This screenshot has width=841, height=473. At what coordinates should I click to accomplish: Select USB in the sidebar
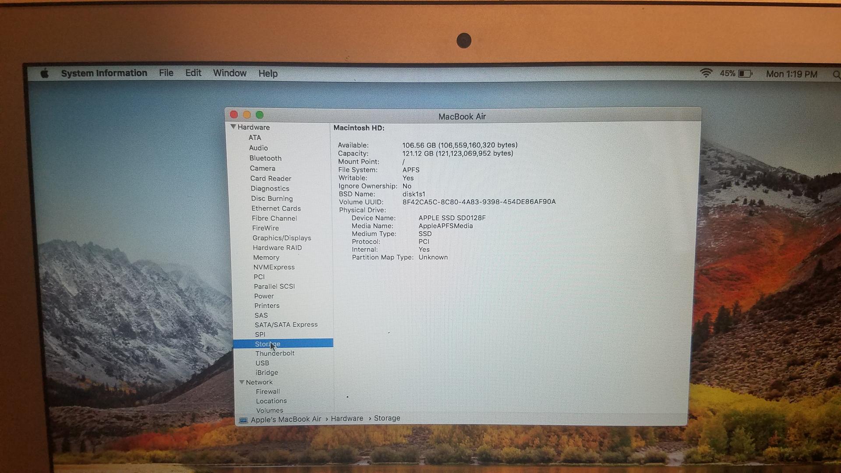coord(262,363)
